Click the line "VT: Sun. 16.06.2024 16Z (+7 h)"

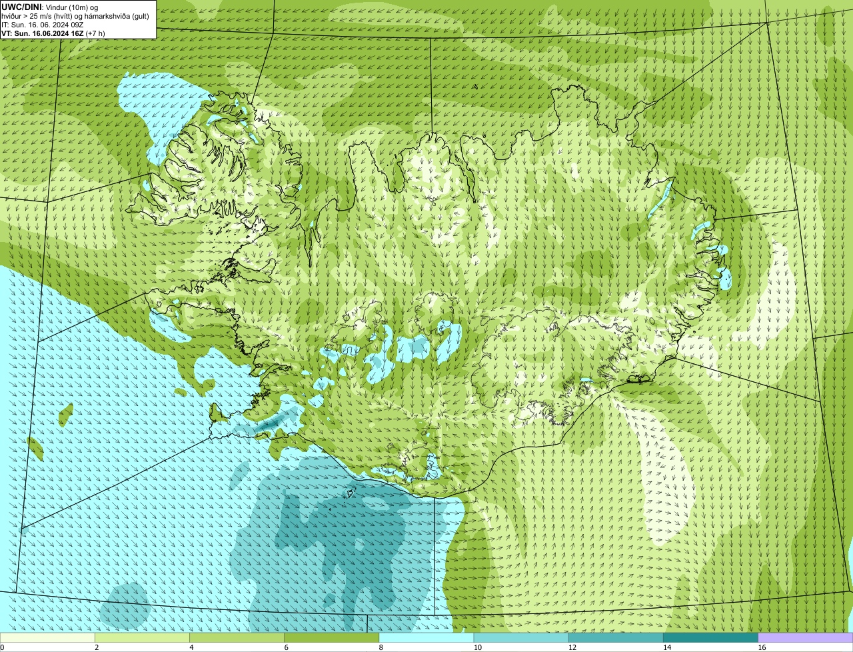(53, 33)
